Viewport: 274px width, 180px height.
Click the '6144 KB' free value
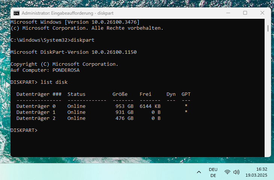(x=150, y=106)
